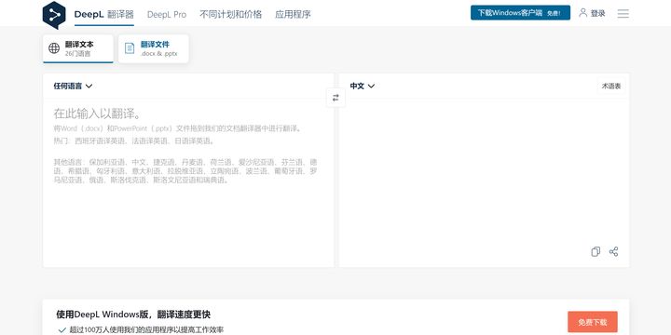Click into the 在此输入以翻译 text field
The width and height of the screenshot is (671, 335).
pyautogui.click(x=188, y=183)
